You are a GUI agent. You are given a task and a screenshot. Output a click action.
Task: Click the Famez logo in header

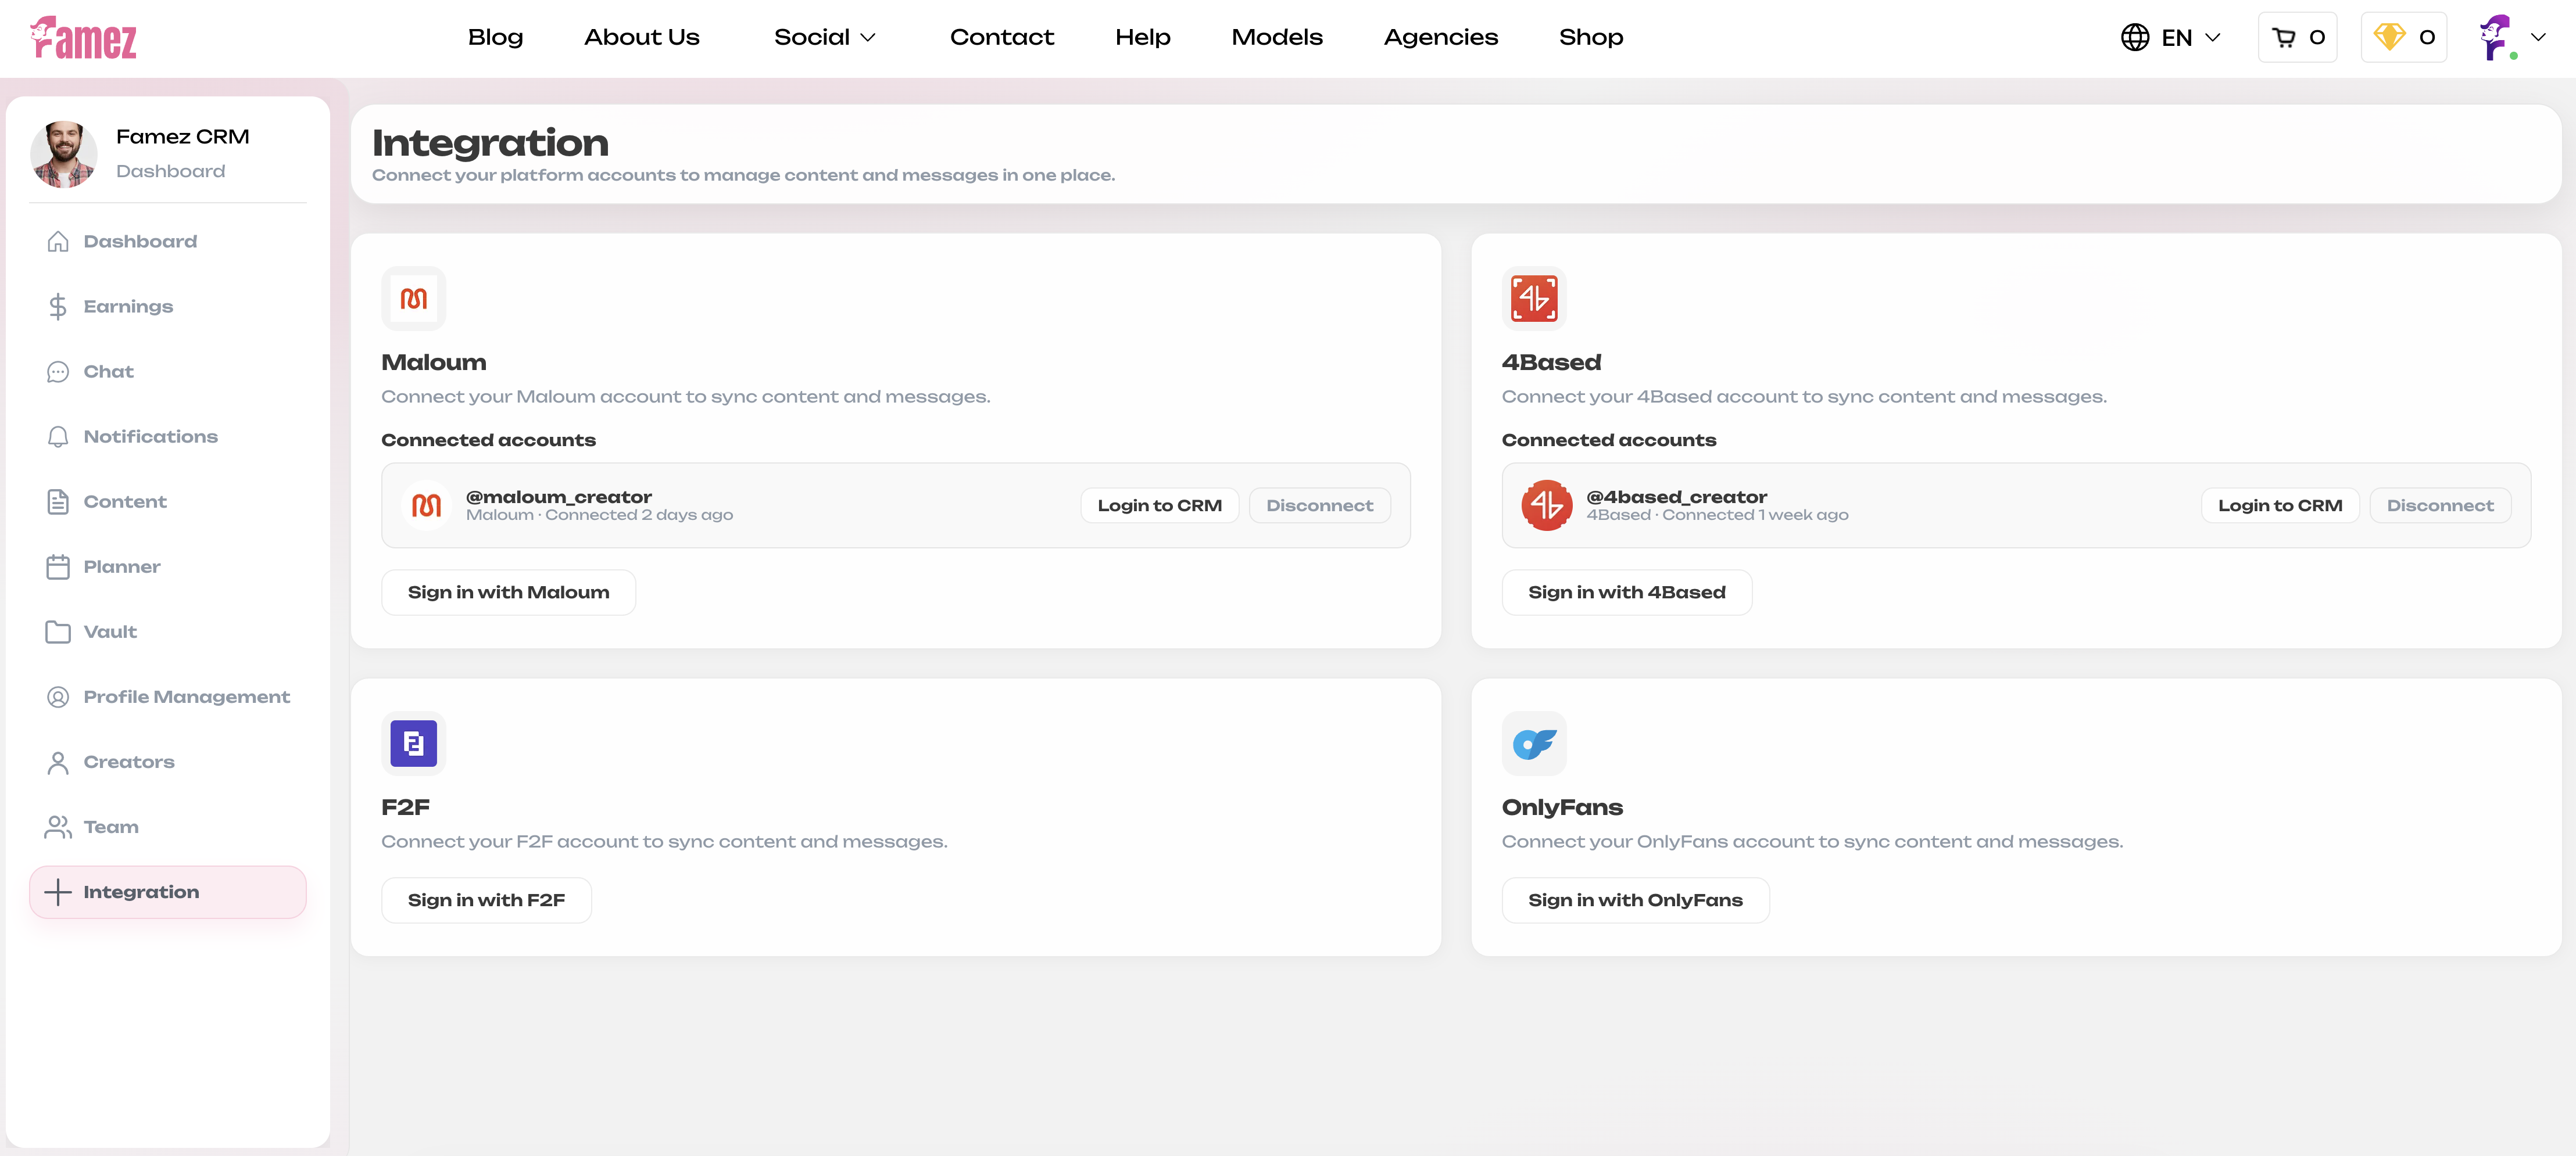pyautogui.click(x=83, y=38)
